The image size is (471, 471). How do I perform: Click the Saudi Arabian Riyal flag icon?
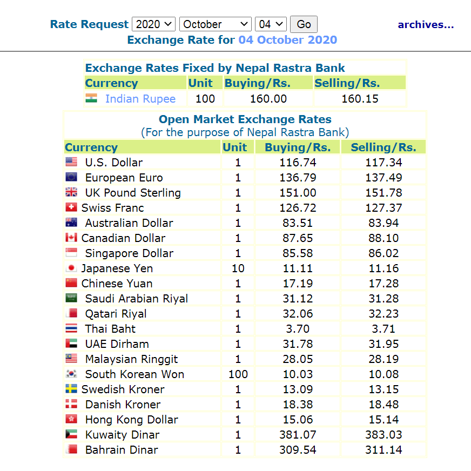coord(71,298)
